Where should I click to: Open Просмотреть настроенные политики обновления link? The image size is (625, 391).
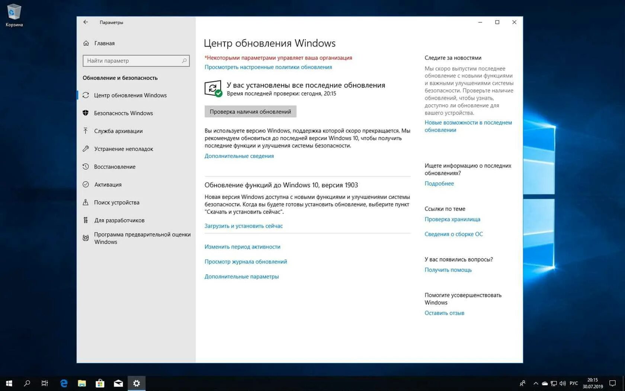[268, 67]
